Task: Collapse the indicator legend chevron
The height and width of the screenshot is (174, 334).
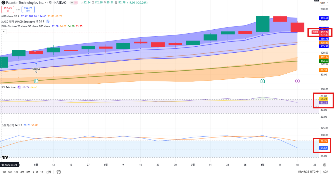Action: [x=4, y=32]
